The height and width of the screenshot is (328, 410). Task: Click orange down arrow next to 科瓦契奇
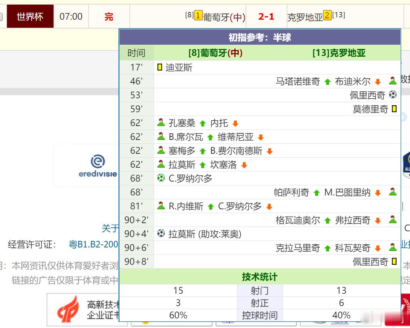point(378,248)
